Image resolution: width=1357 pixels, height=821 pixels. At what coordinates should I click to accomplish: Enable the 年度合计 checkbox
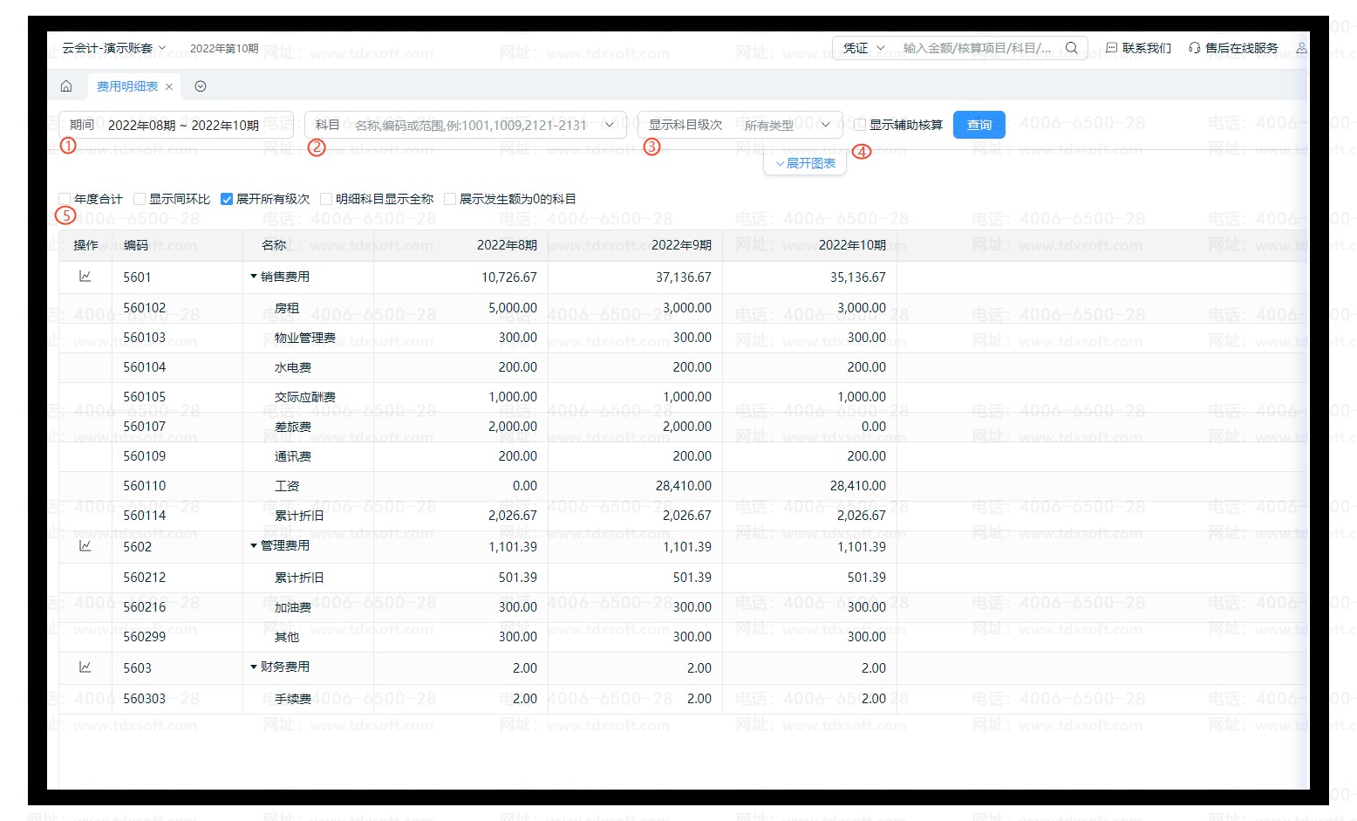[x=65, y=199]
